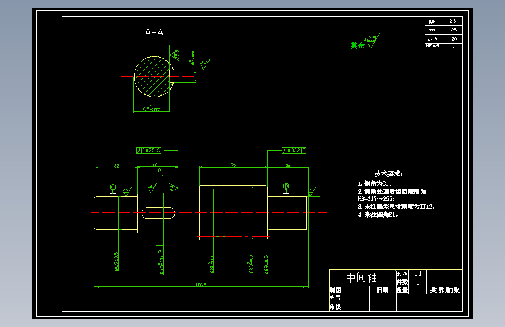The image size is (505, 327).
Task: Click the 件数 label in title block
Action: click(402, 282)
